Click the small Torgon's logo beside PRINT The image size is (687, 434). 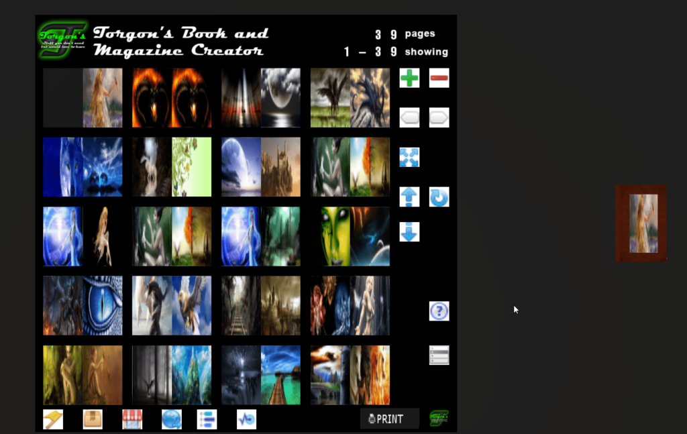pyautogui.click(x=439, y=418)
